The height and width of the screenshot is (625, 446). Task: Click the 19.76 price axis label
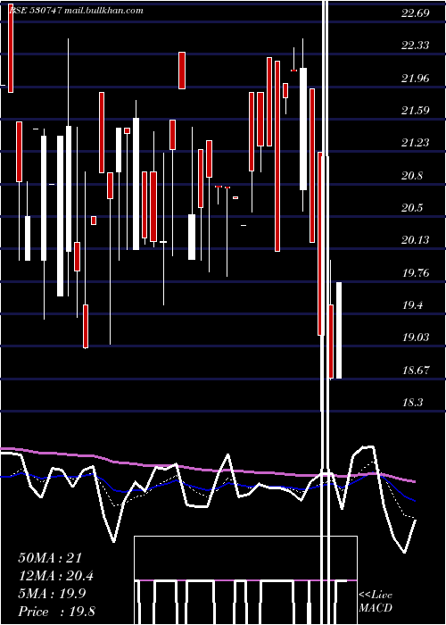point(416,273)
